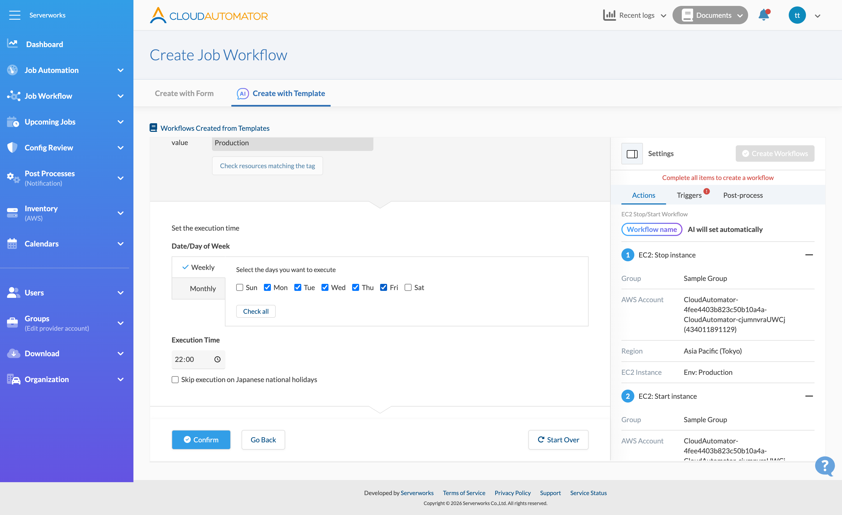Click step 2 circle for EC2 Start instance
This screenshot has width=842, height=515.
click(628, 396)
